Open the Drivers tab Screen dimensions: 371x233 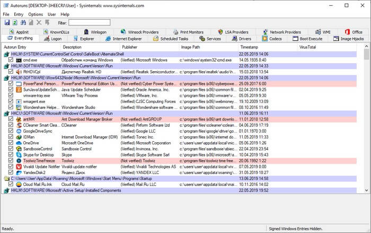[242, 39]
